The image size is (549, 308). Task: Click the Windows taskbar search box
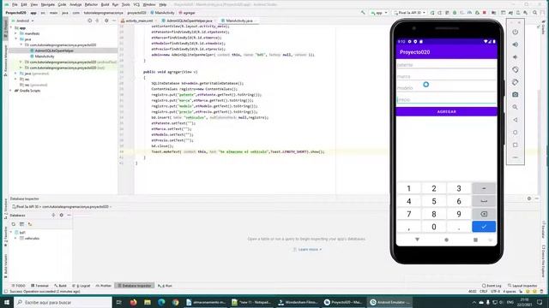pyautogui.click(x=63, y=302)
